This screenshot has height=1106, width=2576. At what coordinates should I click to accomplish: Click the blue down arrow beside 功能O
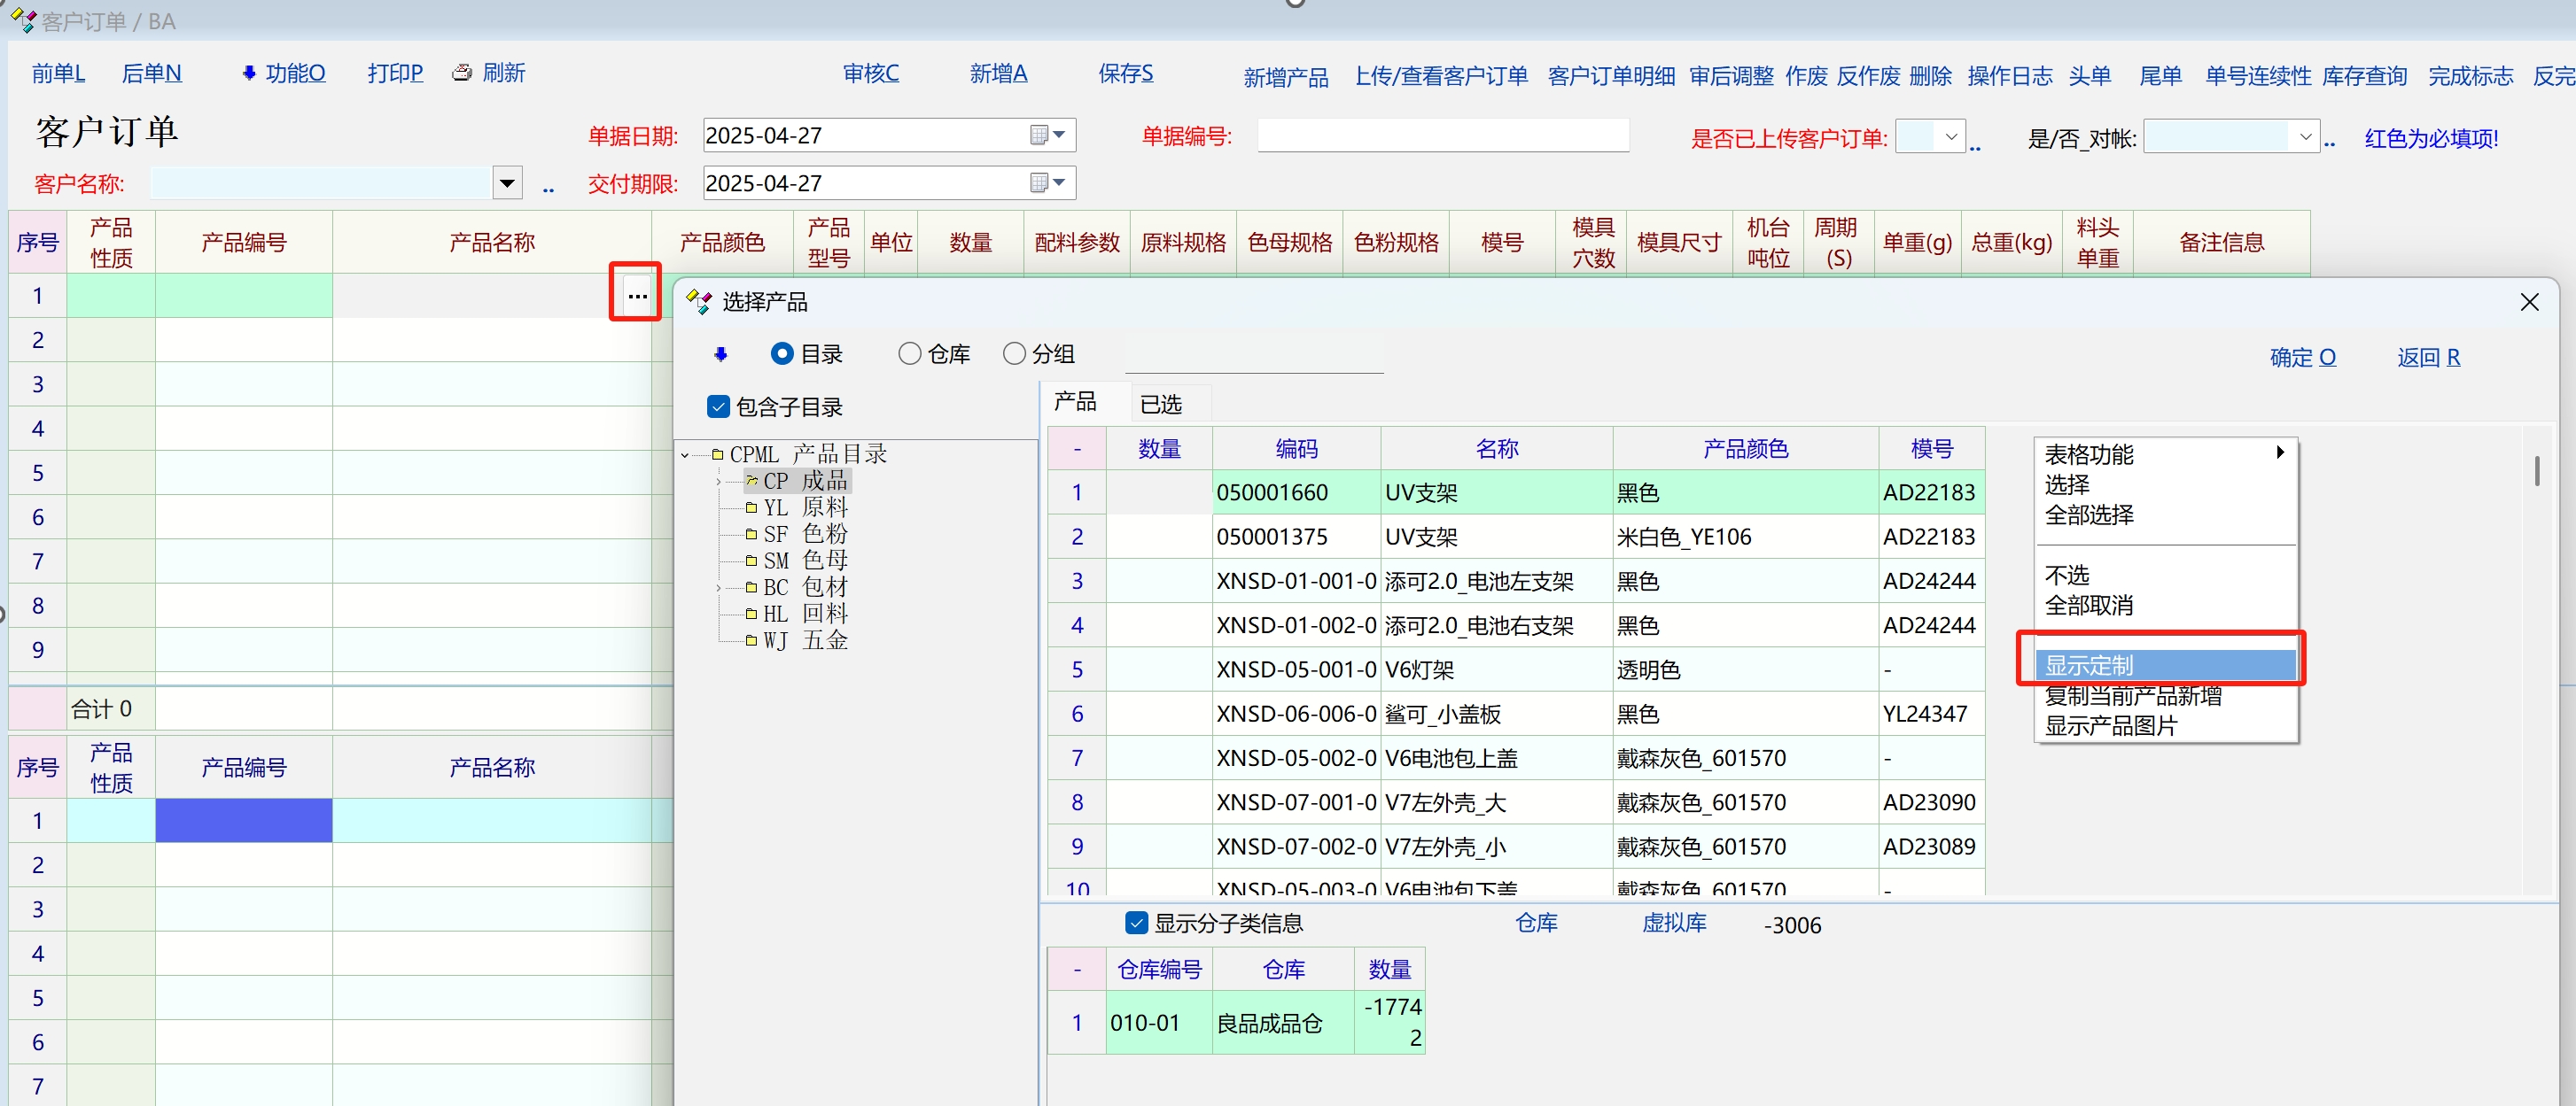[x=249, y=73]
